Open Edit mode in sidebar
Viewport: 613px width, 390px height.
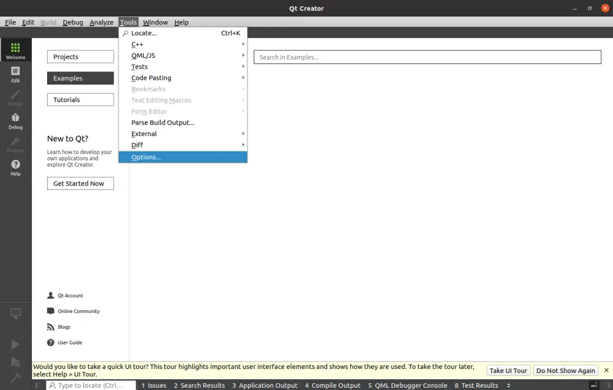click(15, 74)
